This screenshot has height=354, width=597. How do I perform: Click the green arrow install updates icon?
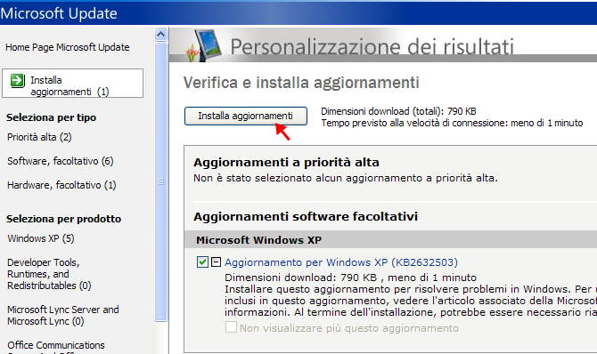tap(18, 81)
